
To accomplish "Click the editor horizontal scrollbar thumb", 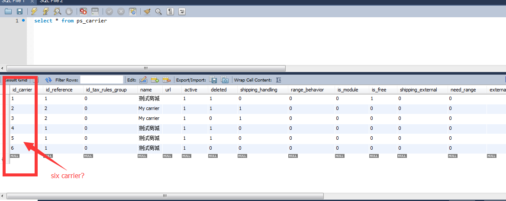I will [146, 68].
